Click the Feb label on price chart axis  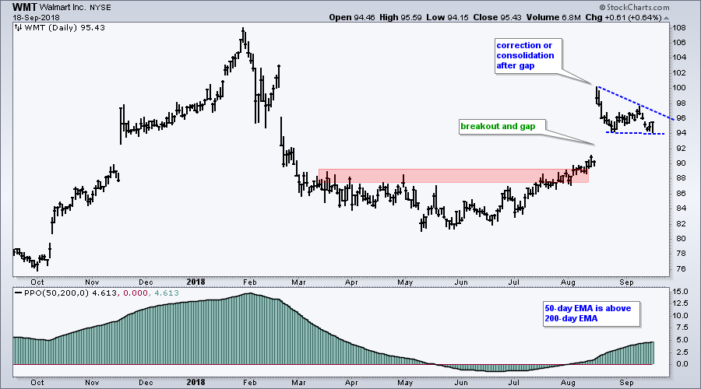coord(249,282)
